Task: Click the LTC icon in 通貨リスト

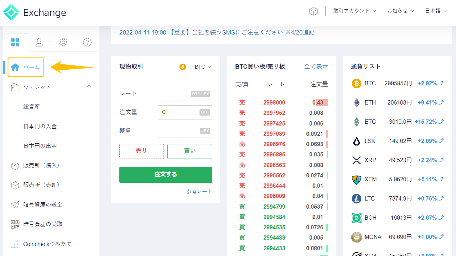Action: 357,199
